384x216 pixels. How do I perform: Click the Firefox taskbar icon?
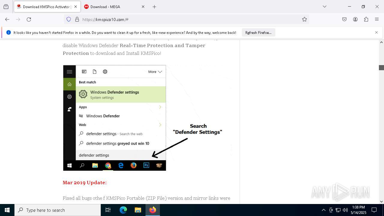click(x=152, y=210)
